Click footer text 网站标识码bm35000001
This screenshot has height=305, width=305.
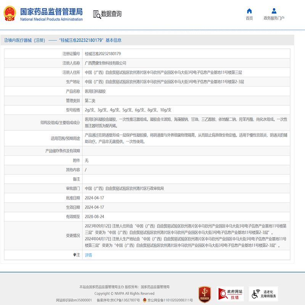[74, 300]
